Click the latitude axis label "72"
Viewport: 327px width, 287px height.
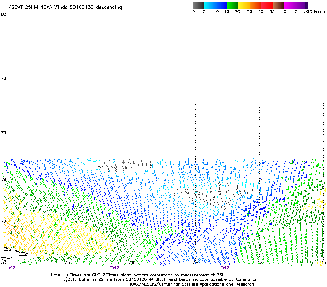click(4, 221)
